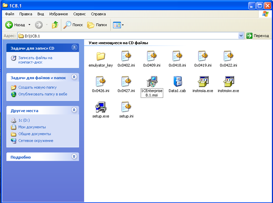The width and height of the screenshot is (273, 203).
Task: Maximize the 1C8.1 window
Action: [x=260, y=6]
